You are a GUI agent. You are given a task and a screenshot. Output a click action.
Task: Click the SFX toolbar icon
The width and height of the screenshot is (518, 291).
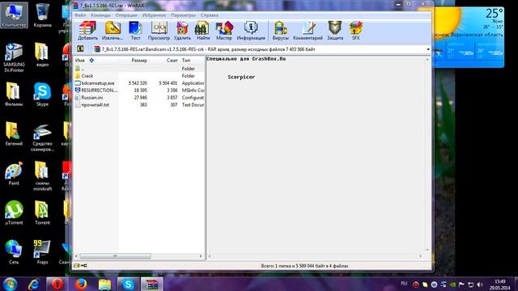pos(356,31)
